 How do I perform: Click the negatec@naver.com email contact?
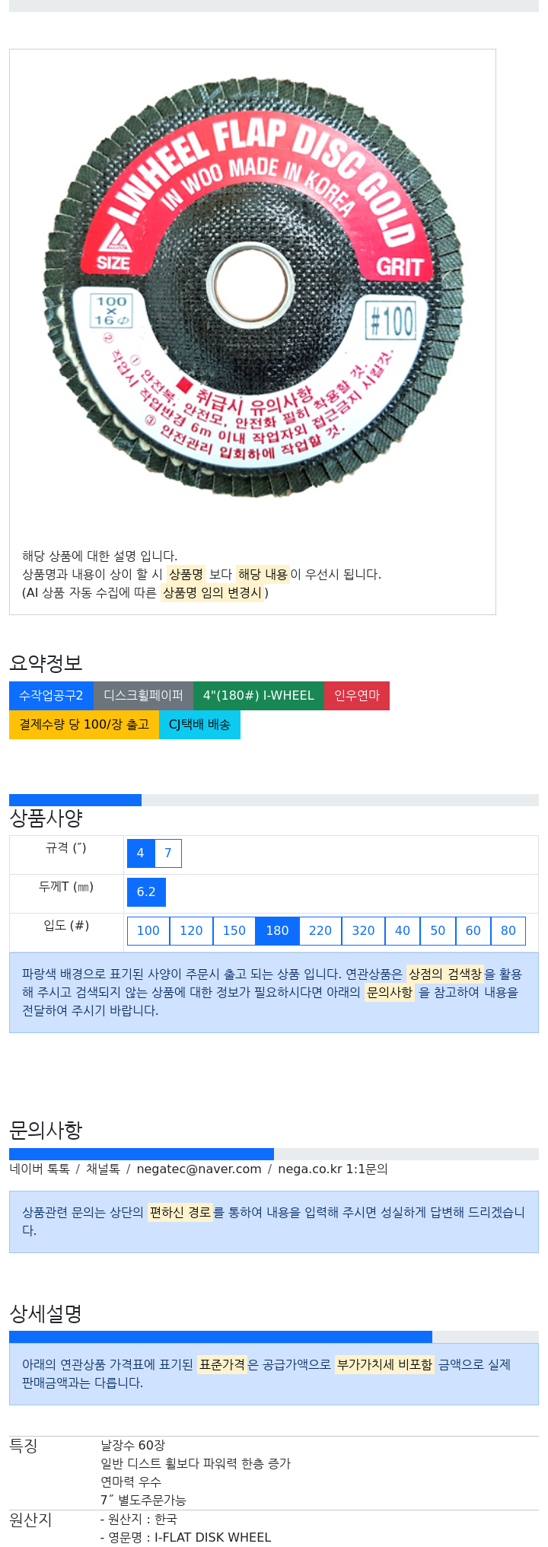coord(199,1169)
